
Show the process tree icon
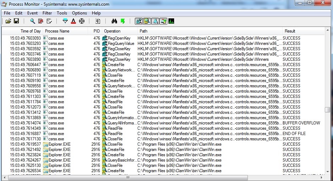[x=98, y=21]
